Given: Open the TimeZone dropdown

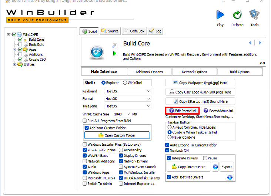Looking at the screenshot, I should (x=128, y=106).
